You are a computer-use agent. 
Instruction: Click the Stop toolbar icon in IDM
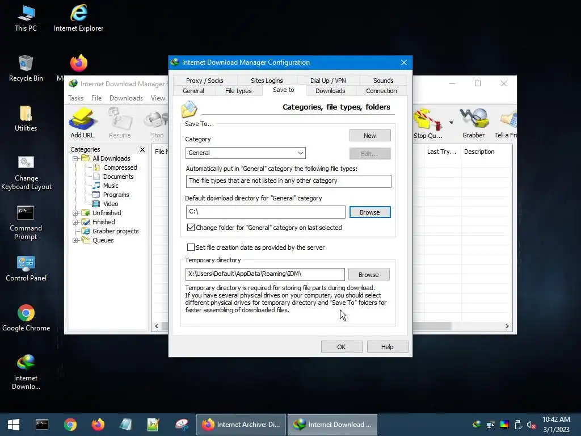tap(157, 124)
